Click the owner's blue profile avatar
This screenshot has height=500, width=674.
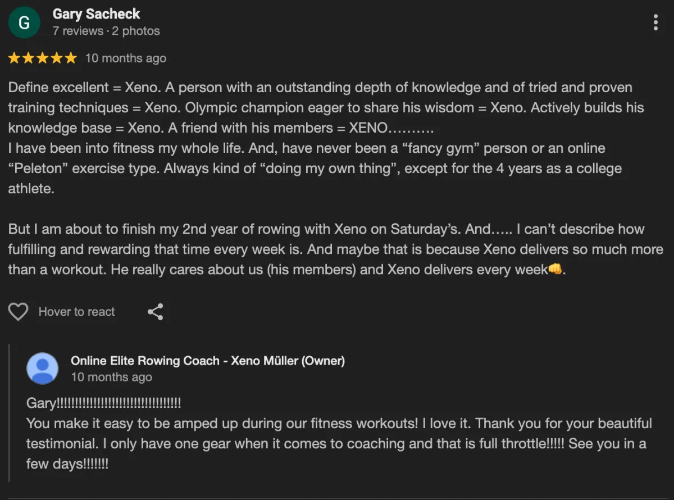pos(43,369)
